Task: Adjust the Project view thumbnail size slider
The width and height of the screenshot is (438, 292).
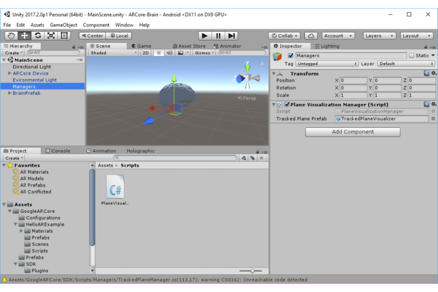Action: pyautogui.click(x=252, y=271)
